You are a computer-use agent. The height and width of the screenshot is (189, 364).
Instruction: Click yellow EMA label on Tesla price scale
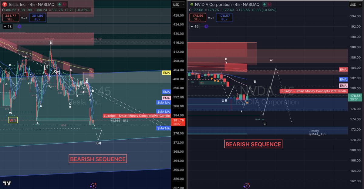click(166, 73)
